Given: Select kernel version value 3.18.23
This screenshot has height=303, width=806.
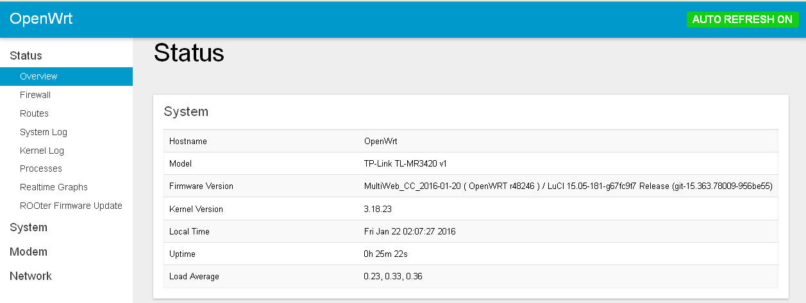Looking at the screenshot, I should [376, 209].
